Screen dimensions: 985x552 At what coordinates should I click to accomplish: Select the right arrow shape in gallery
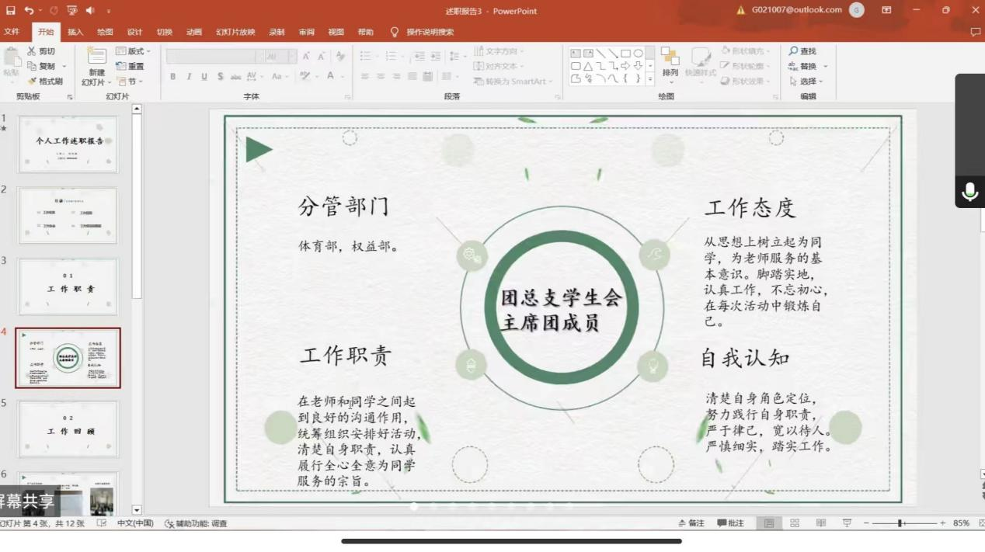pyautogui.click(x=625, y=66)
